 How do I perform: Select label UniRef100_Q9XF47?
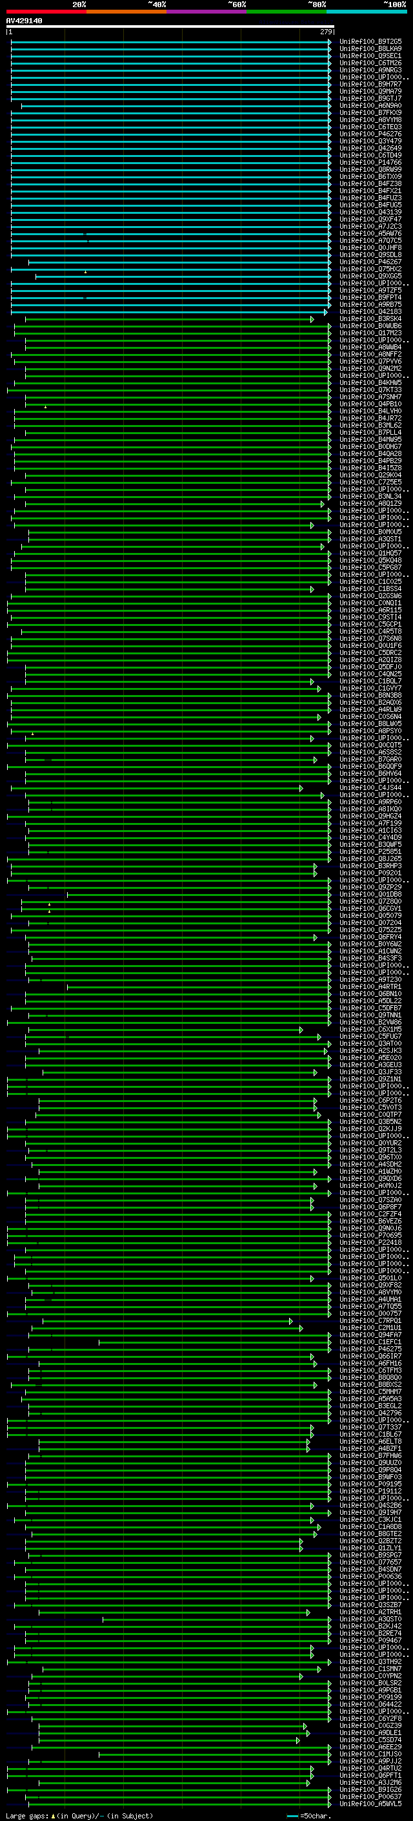370,219
